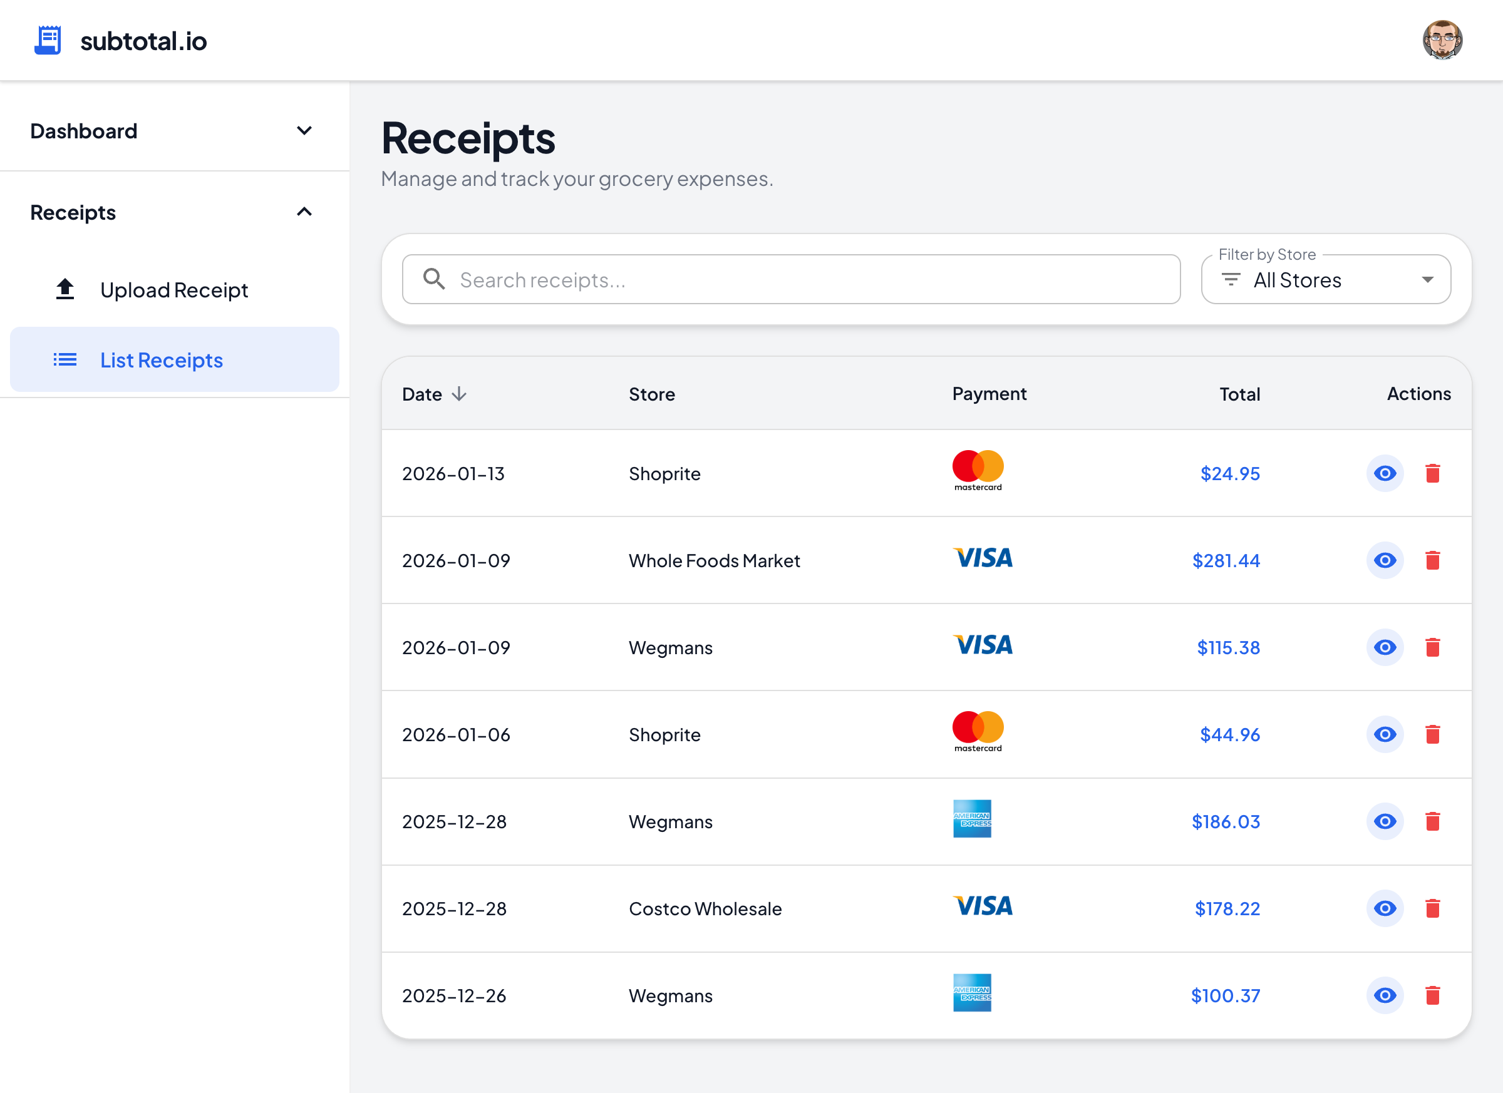
Task: Select List Receipts in the sidebar
Action: [161, 359]
